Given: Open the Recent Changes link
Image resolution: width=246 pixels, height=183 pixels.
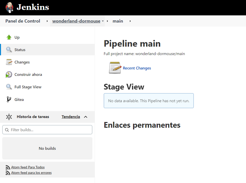Looking at the screenshot, I should click(x=137, y=68).
